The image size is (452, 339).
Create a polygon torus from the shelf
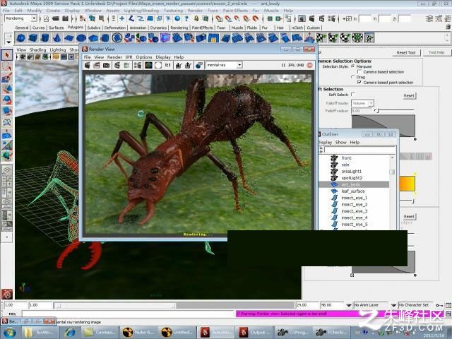[x=81, y=37]
